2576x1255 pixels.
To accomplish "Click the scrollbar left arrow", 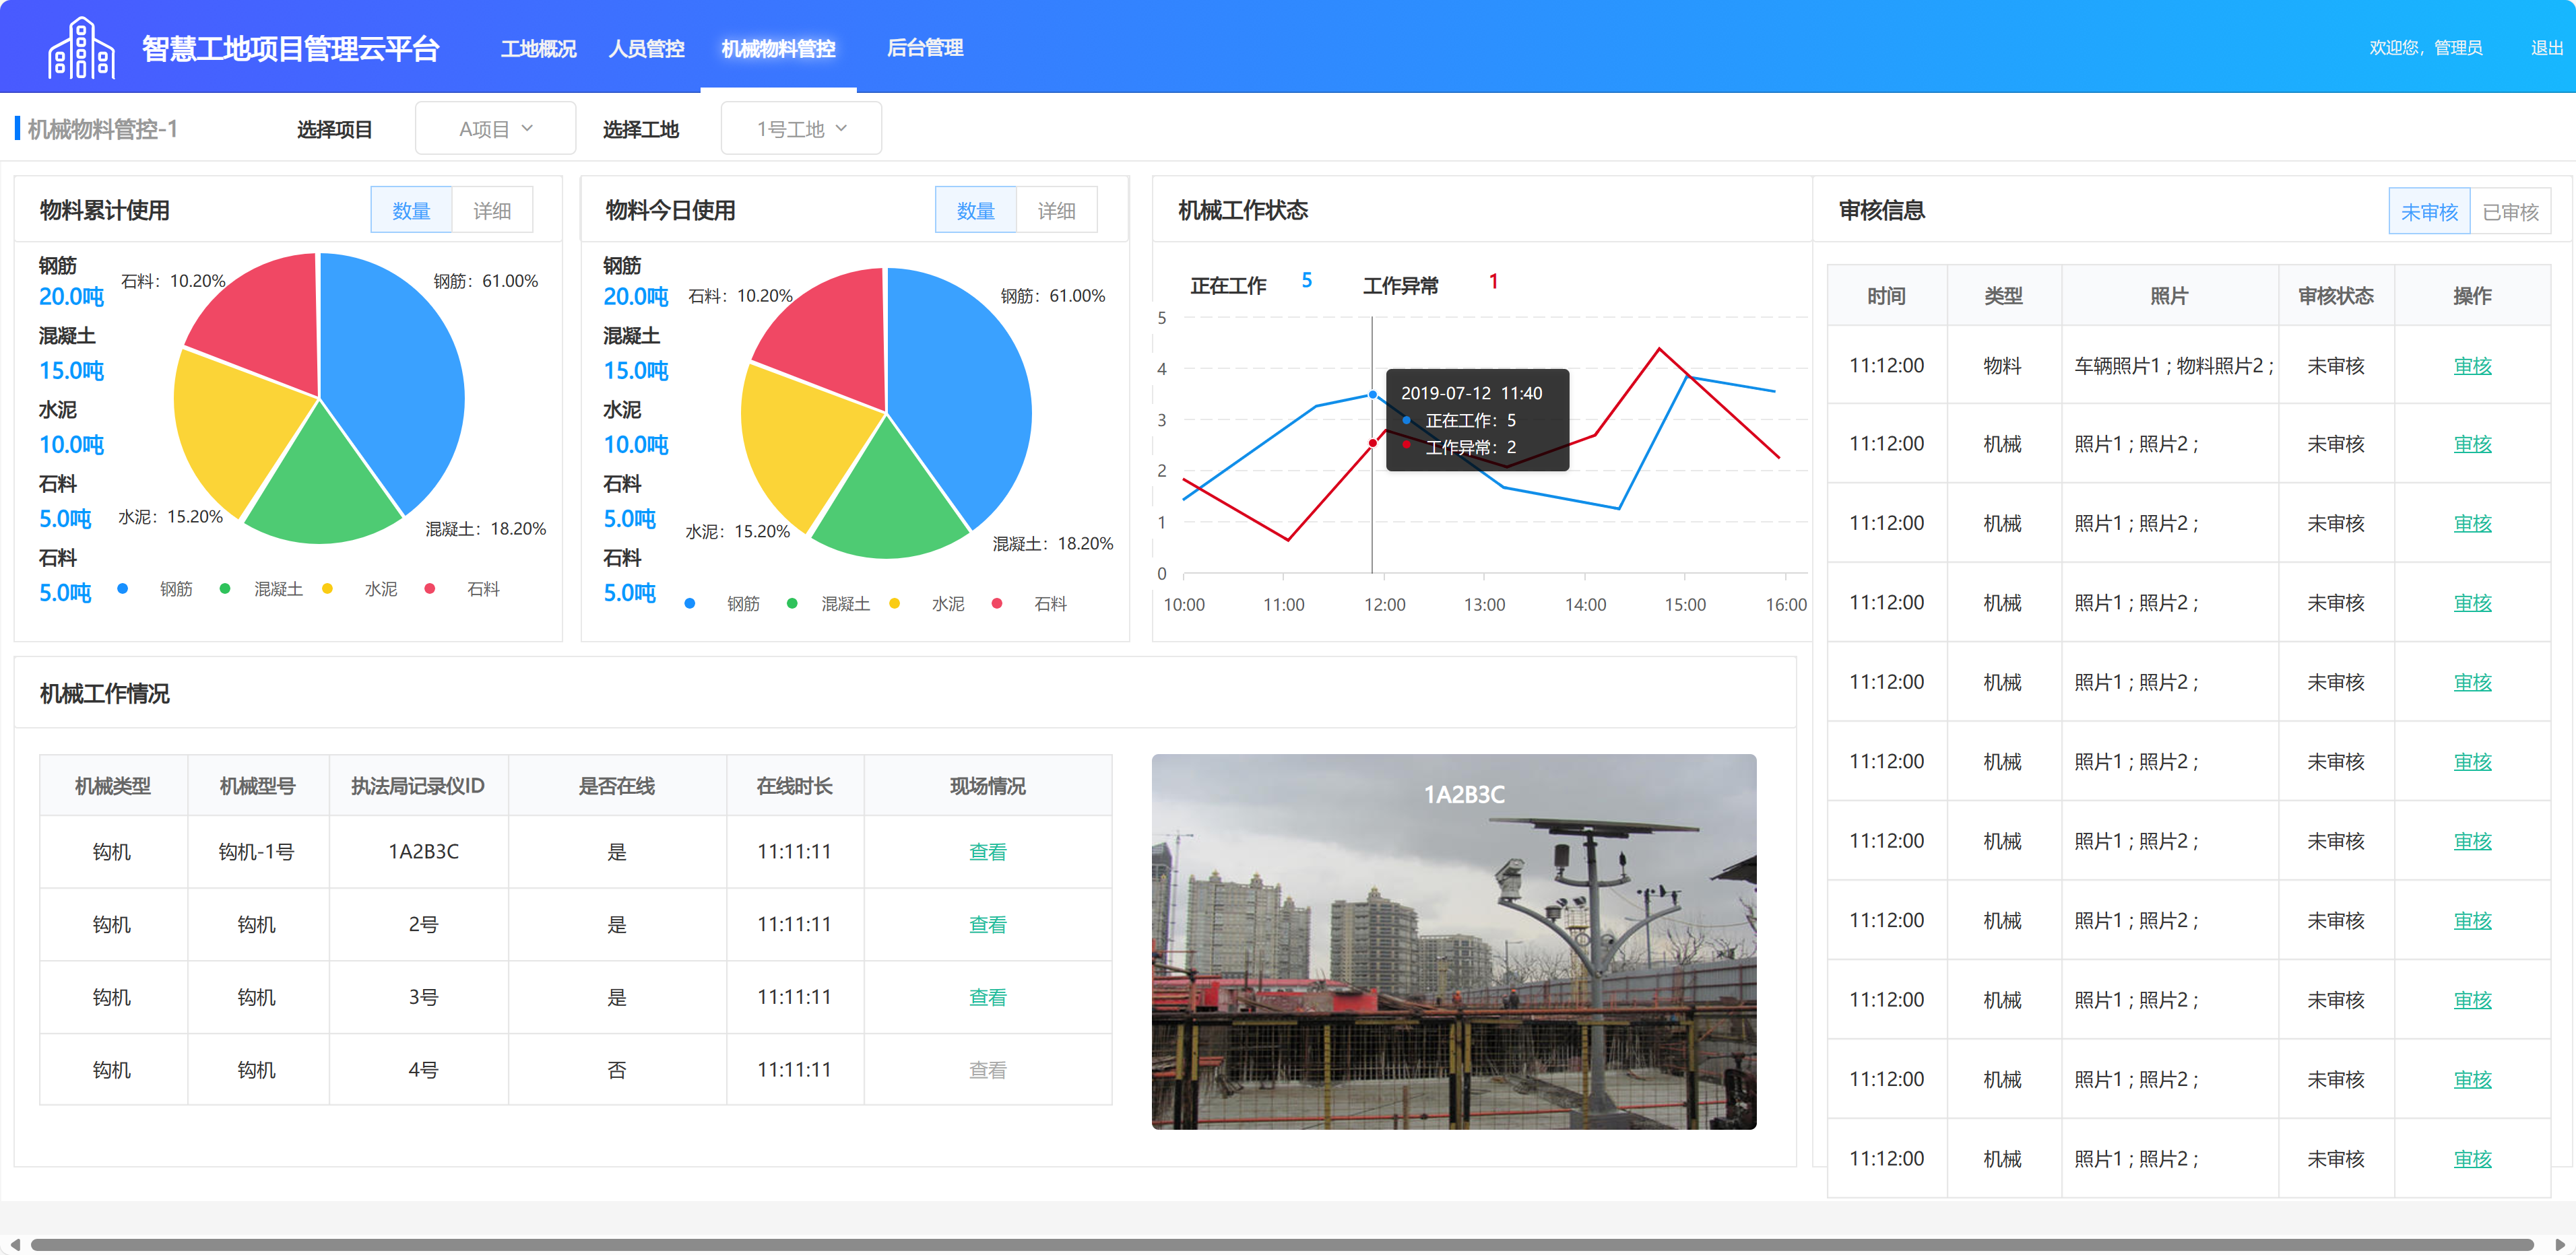I will pos(15,1244).
